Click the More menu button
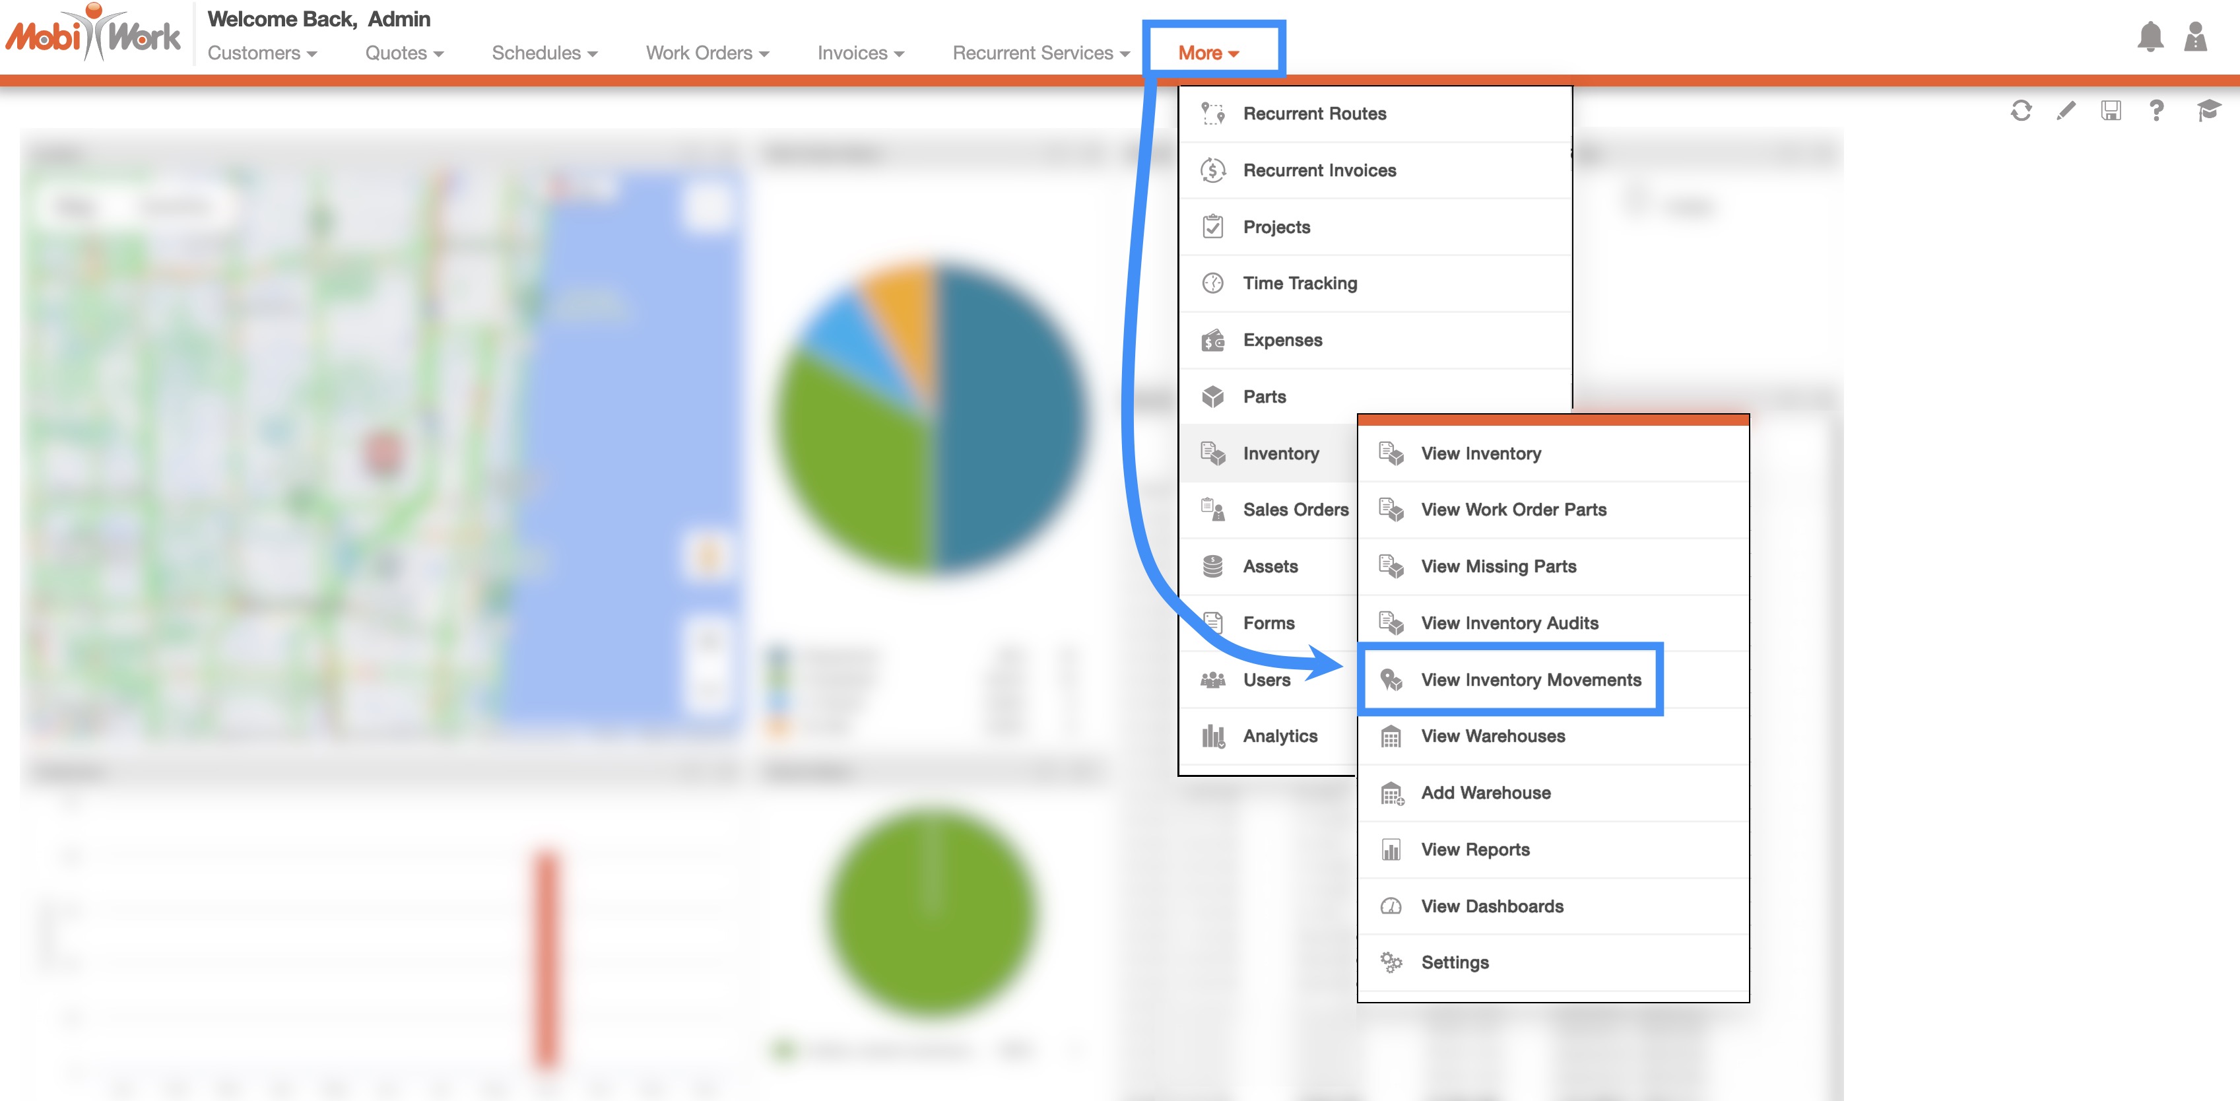Viewport: 2240px width, 1101px height. [1208, 53]
